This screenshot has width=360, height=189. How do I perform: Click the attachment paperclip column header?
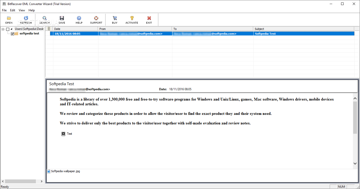pyautogui.click(x=49, y=29)
